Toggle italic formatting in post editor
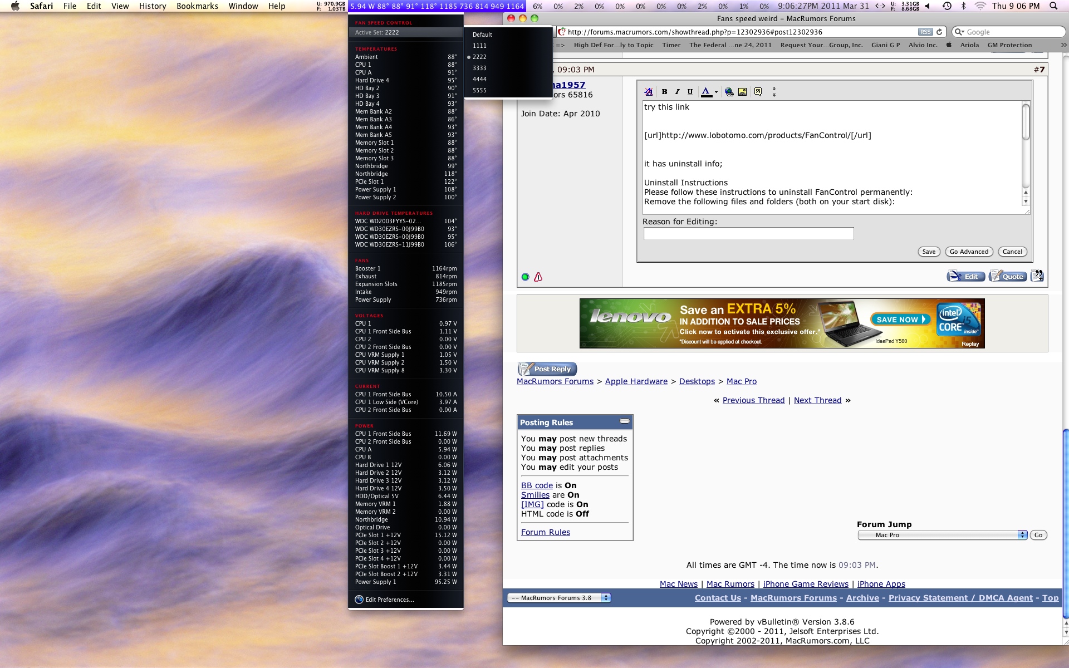Image resolution: width=1069 pixels, height=668 pixels. (677, 92)
